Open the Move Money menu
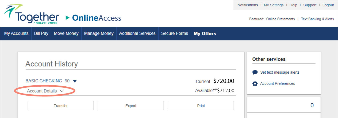 click(x=66, y=33)
